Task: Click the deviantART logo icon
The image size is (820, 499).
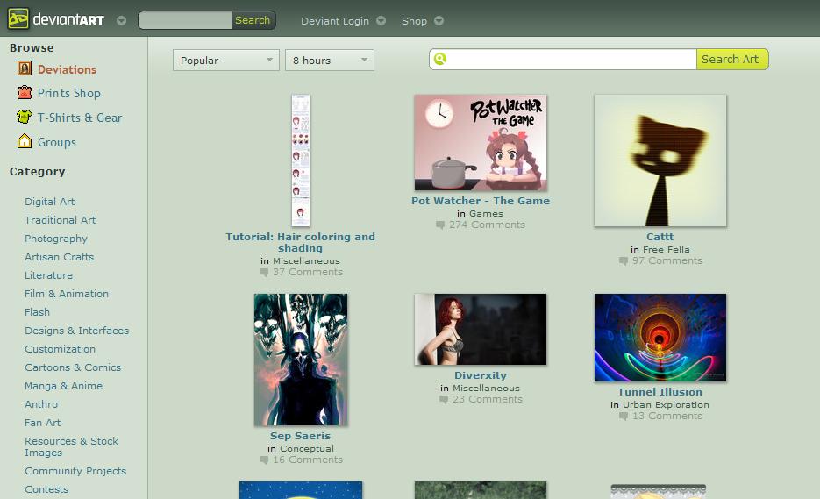Action: [x=18, y=18]
